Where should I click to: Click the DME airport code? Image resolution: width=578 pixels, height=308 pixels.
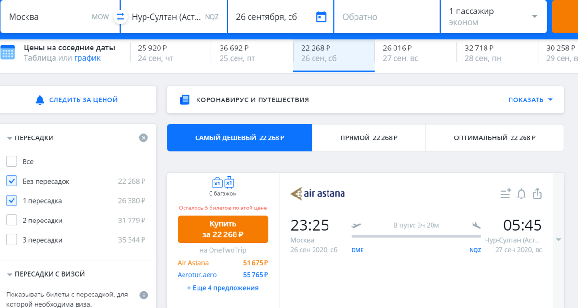click(x=357, y=250)
